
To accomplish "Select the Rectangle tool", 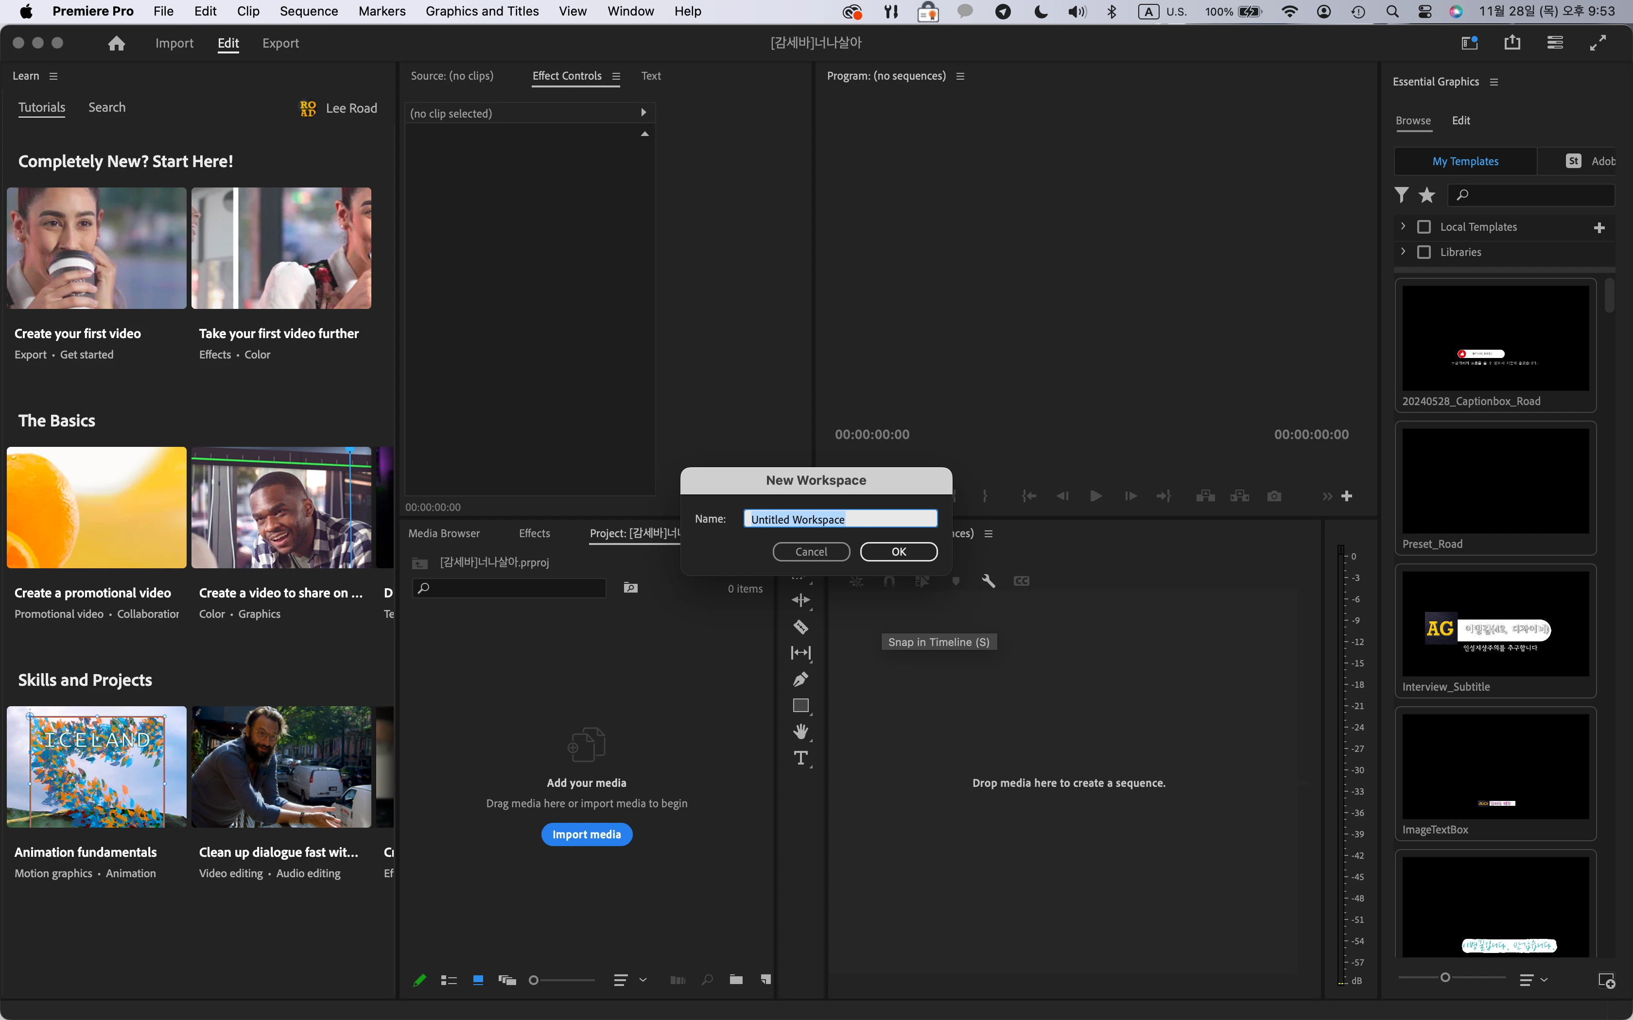I will (800, 706).
